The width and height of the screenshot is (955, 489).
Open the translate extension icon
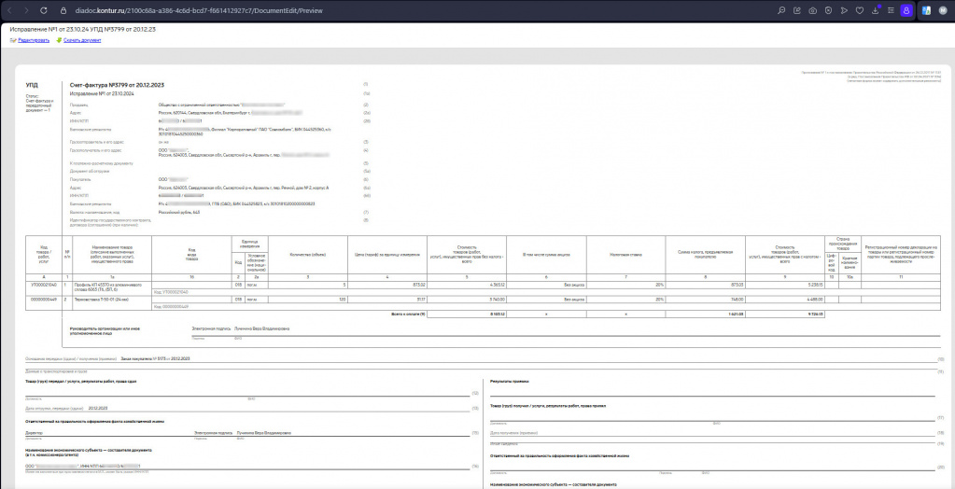[926, 10]
